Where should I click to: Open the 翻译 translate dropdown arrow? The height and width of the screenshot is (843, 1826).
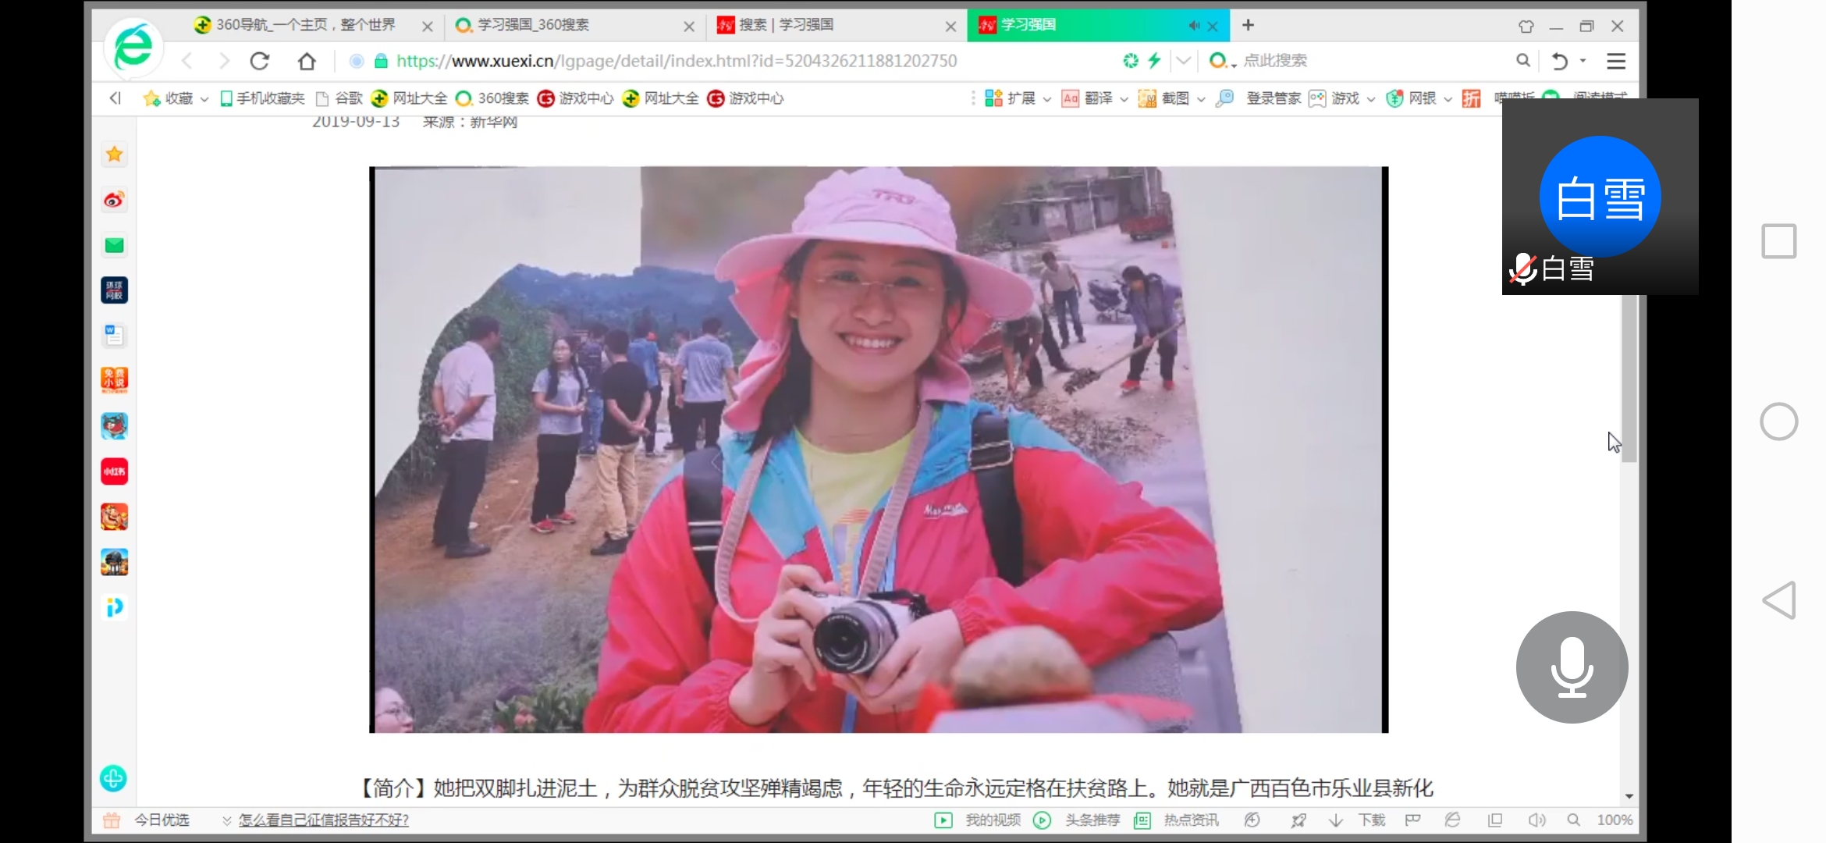pyautogui.click(x=1124, y=99)
